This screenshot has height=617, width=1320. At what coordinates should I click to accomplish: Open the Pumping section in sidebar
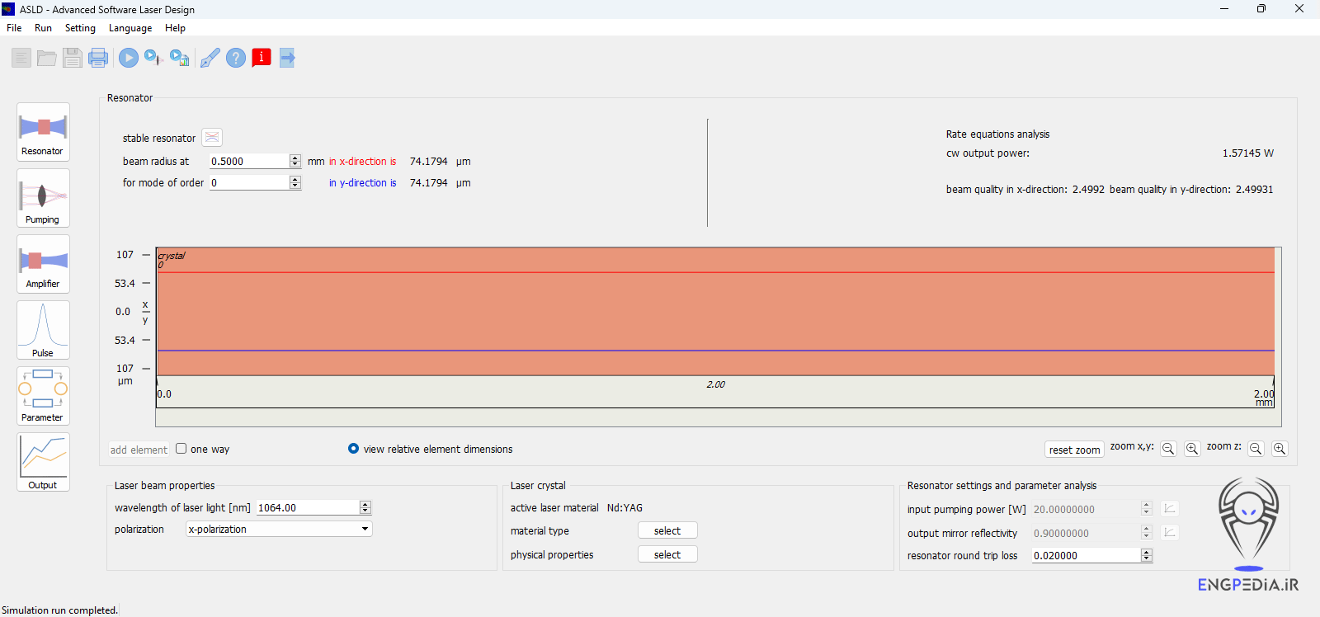[x=43, y=199]
